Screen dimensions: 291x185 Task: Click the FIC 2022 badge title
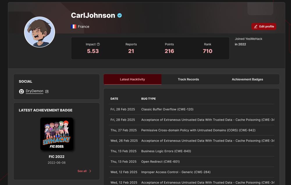pos(57,156)
